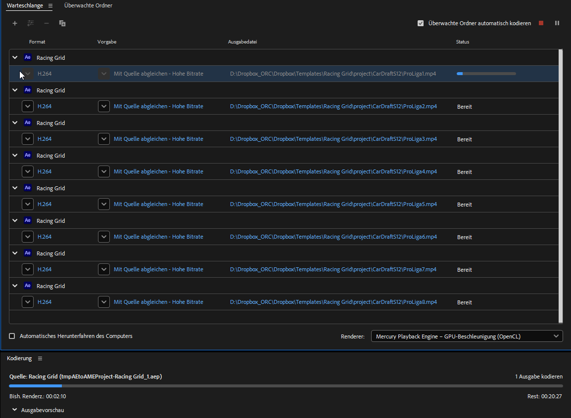Click the H.264 format link for ProLiga5.mp4
Viewport: 571px width, 418px height.
point(45,204)
